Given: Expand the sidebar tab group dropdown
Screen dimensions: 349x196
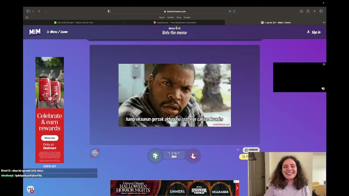Looking at the screenshot, I should pyautogui.click(x=33, y=11).
